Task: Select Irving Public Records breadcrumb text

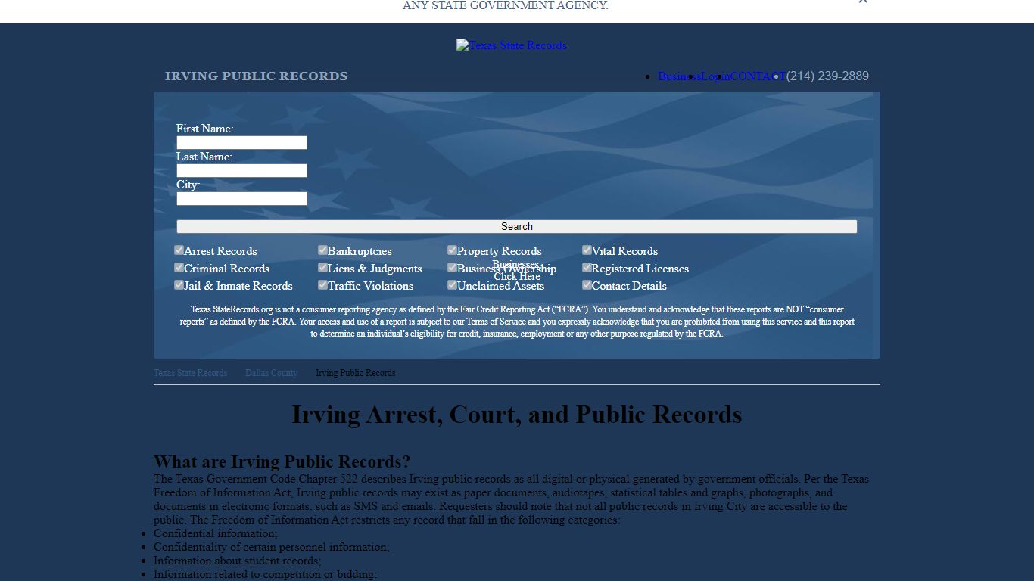Action: 355,373
